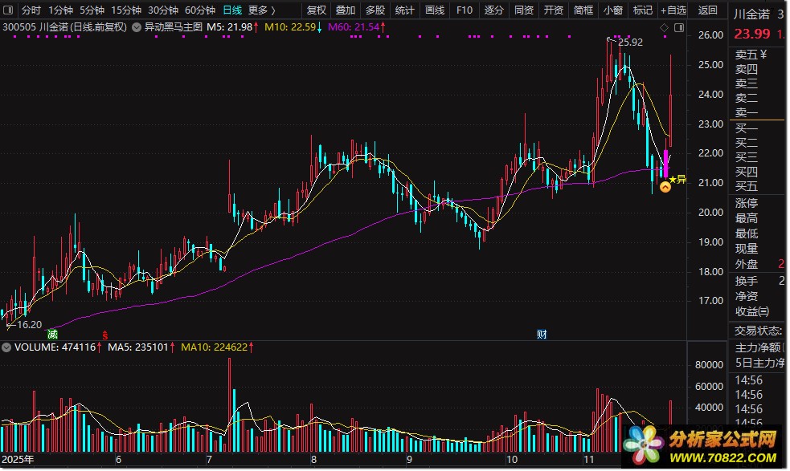
Task: Click the month 11 timeline label
Action: pos(588,460)
